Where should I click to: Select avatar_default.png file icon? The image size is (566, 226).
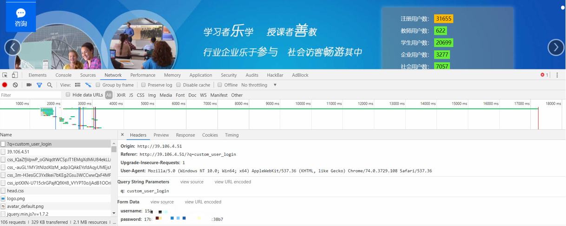coord(3,206)
